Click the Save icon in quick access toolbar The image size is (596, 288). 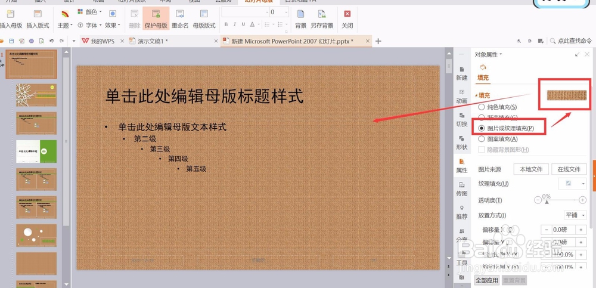(12, 41)
